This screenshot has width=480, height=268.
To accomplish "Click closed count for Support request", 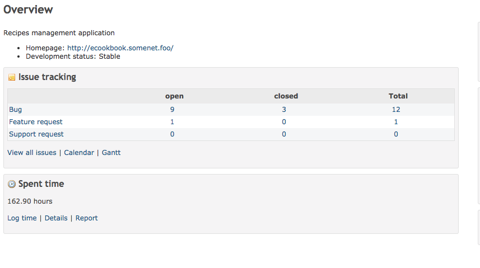I will [284, 134].
